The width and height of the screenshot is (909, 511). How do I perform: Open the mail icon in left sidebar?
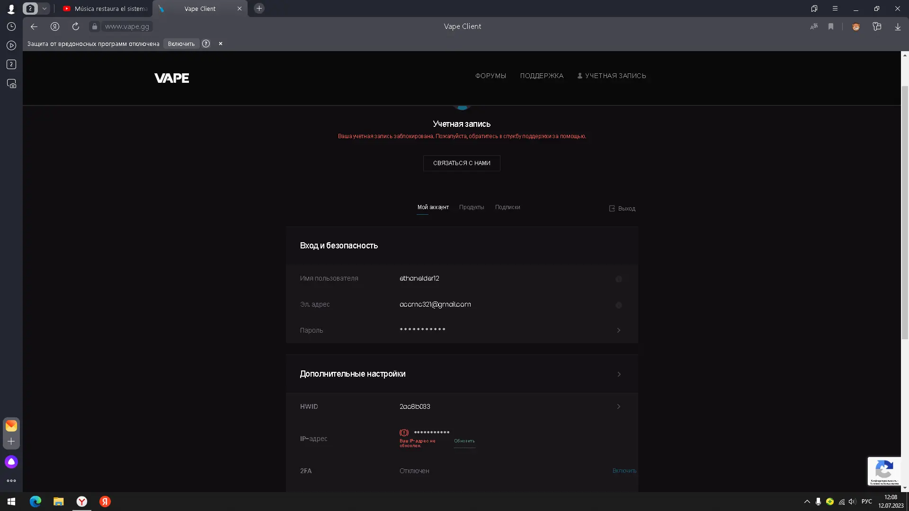coord(11,426)
